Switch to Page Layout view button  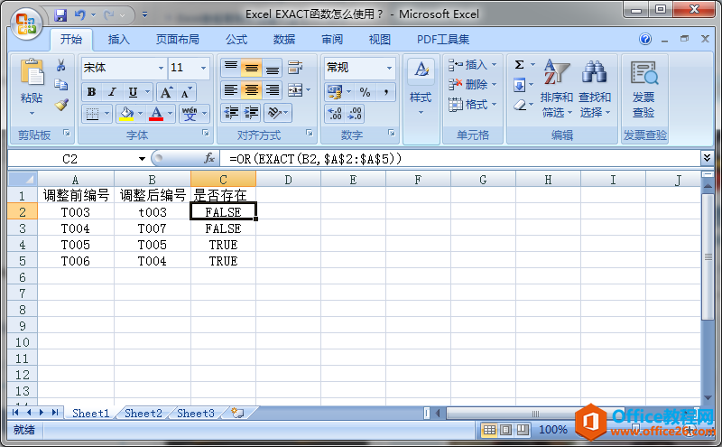tap(505, 430)
